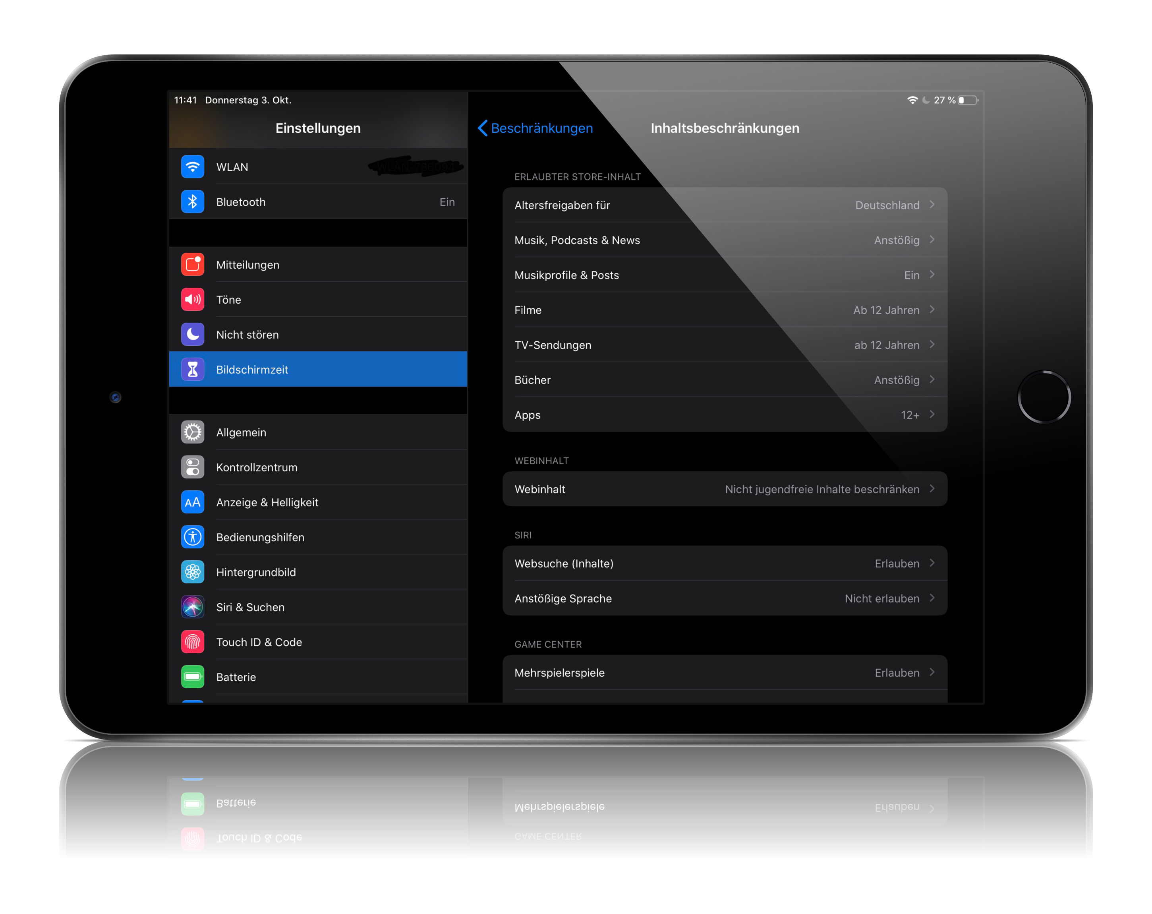Tap the Anzeige & Helligkeit AA icon
The width and height of the screenshot is (1152, 914).
coord(192,502)
